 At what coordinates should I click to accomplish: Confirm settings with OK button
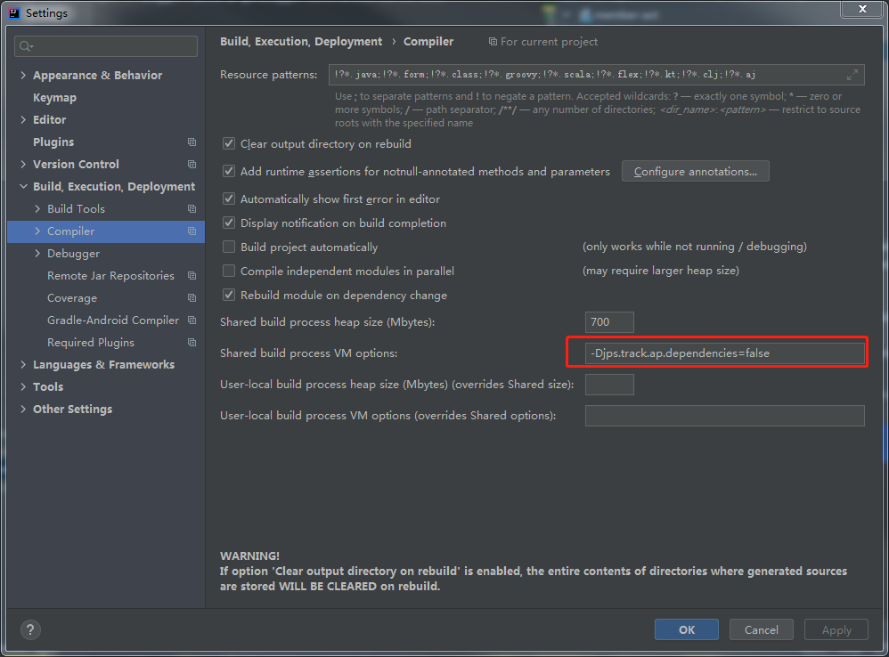[687, 629]
